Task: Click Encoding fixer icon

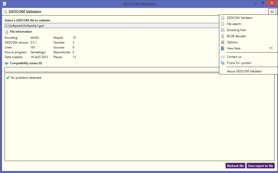Action: [x=223, y=30]
